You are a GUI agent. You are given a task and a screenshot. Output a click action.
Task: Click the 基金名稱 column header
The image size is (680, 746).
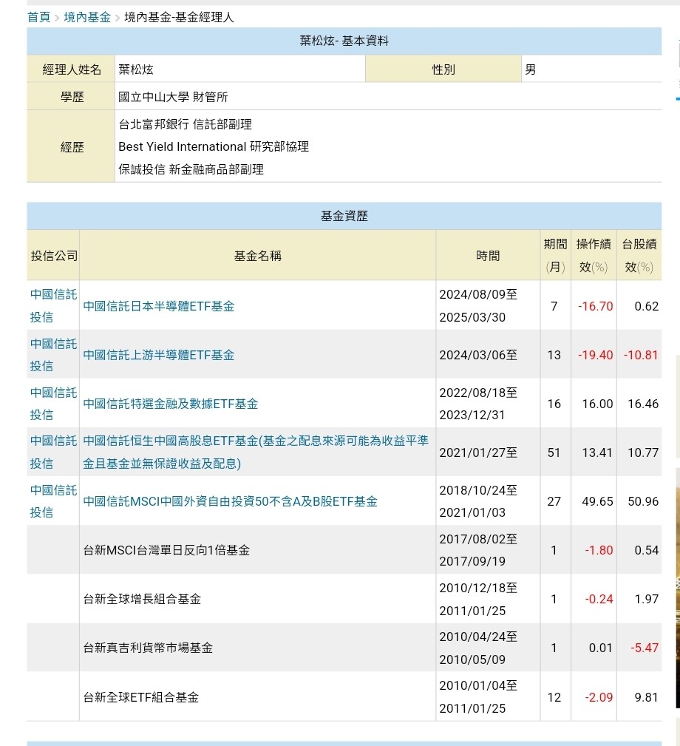pos(257,256)
